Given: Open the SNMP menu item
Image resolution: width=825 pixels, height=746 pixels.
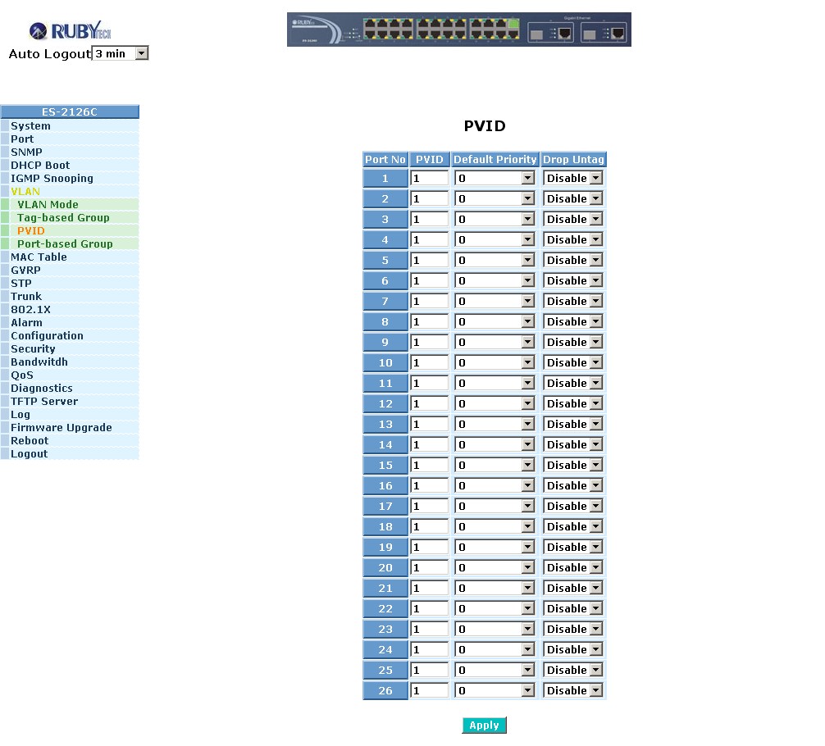Looking at the screenshot, I should point(26,152).
